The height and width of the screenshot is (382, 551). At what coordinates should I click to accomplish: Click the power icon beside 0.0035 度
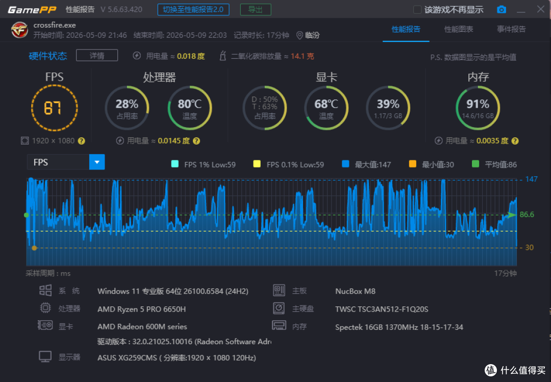click(x=438, y=141)
